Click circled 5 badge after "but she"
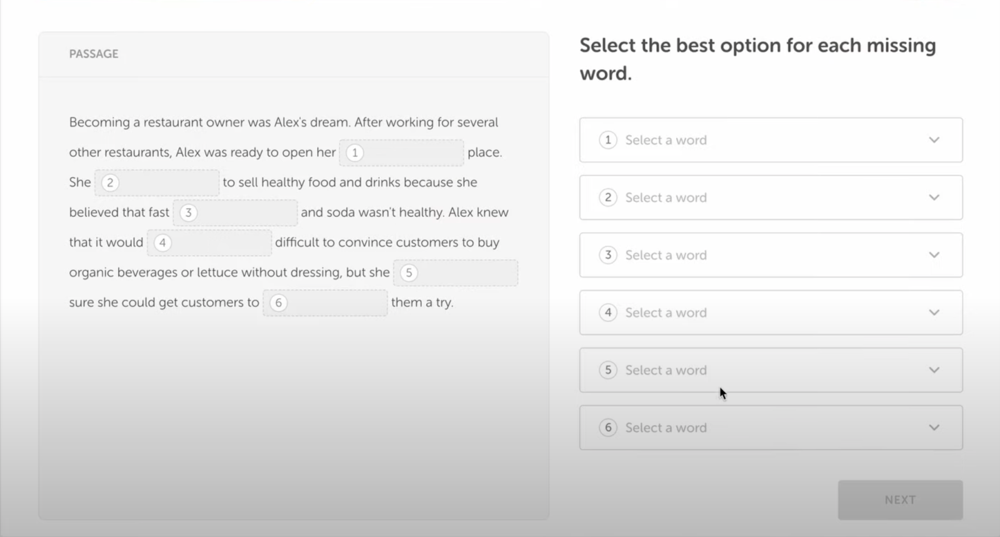The width and height of the screenshot is (1000, 537). 409,273
